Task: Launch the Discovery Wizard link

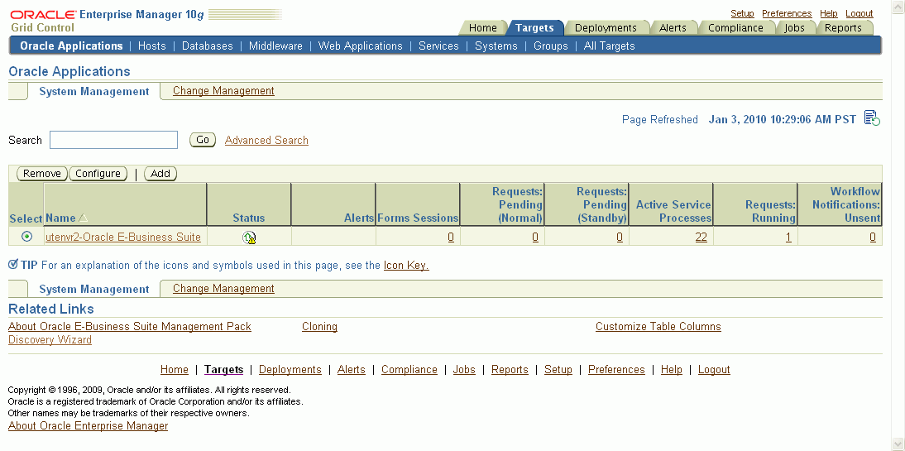Action: pyautogui.click(x=50, y=339)
